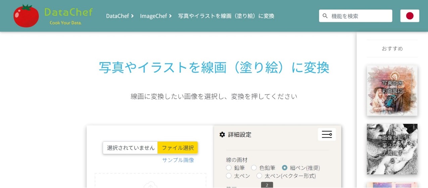Open the Japan flag language selector
Image resolution: width=428 pixels, height=188 pixels.
(410, 16)
